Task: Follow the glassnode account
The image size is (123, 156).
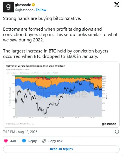Action: (x=41, y=10)
